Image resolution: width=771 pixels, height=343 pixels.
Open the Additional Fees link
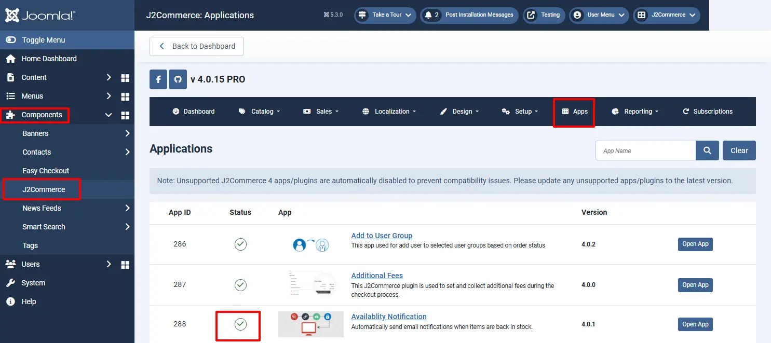click(377, 276)
